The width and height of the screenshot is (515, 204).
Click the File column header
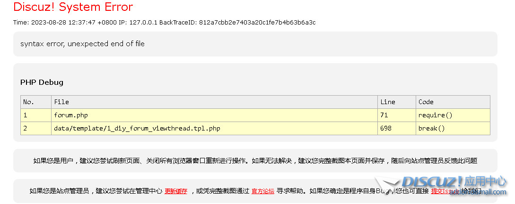[x=215, y=102]
